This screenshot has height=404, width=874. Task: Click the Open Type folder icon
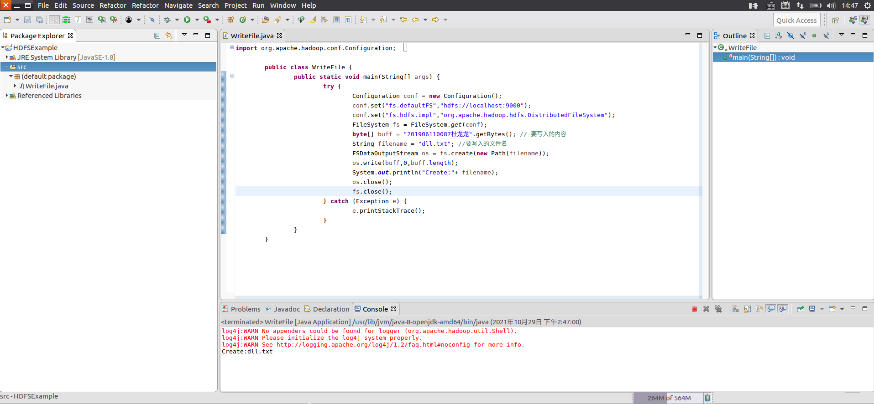click(x=265, y=20)
